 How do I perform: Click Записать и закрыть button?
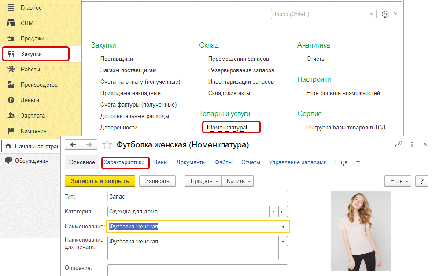point(100,181)
